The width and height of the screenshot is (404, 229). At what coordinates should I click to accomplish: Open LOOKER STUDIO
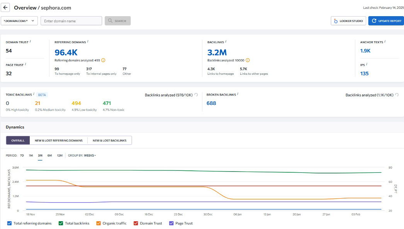click(x=348, y=21)
